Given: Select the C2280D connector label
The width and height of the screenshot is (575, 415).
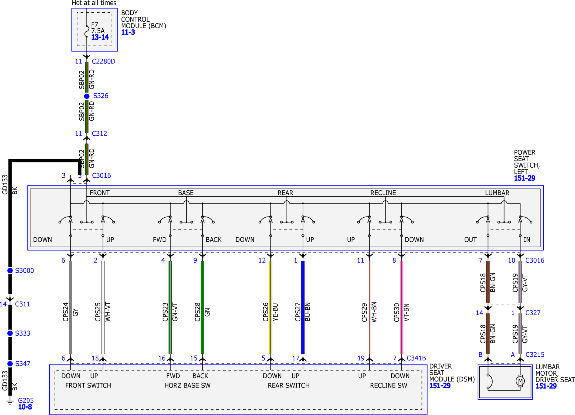Looking at the screenshot, I should 103,62.
